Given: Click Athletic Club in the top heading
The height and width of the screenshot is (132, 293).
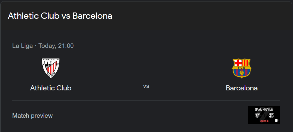Looking at the screenshot, I should 34,16.
